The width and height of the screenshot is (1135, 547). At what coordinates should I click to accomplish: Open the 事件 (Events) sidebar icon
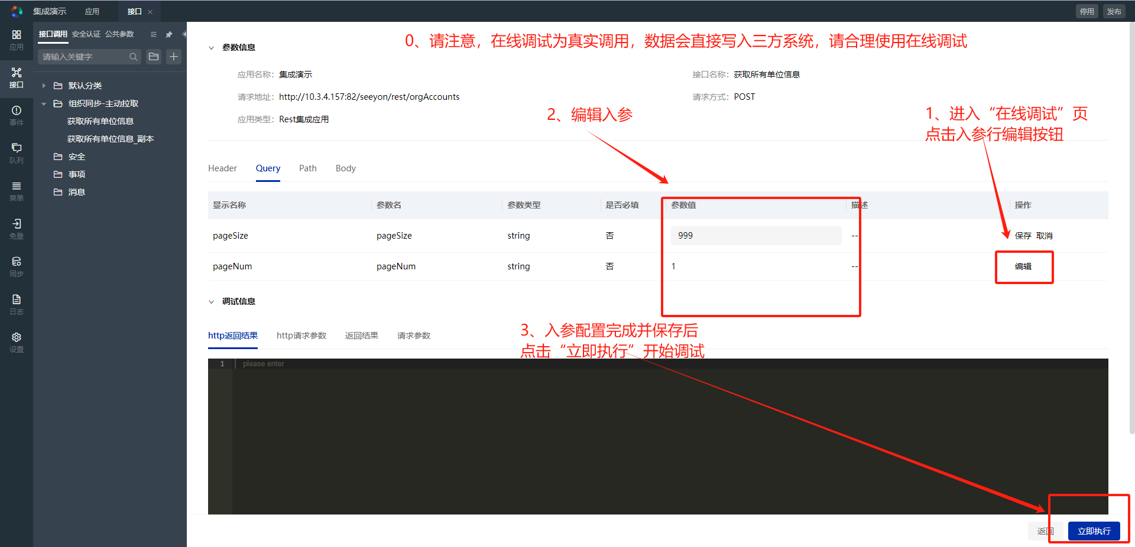[x=17, y=115]
